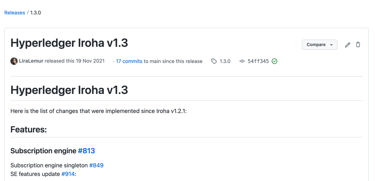Click the LiraLemur username link
This screenshot has width=375, height=181.
tap(31, 61)
